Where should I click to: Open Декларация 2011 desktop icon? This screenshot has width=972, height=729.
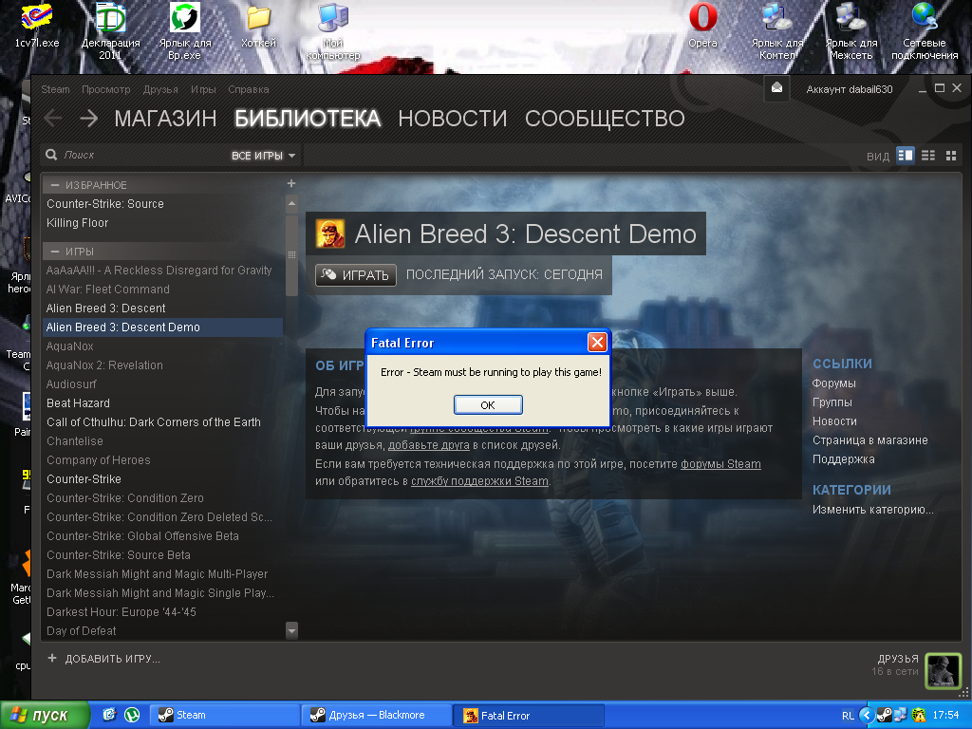click(x=110, y=31)
